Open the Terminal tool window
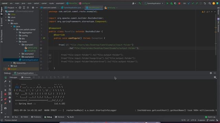The image size is (220, 123). [59, 117]
